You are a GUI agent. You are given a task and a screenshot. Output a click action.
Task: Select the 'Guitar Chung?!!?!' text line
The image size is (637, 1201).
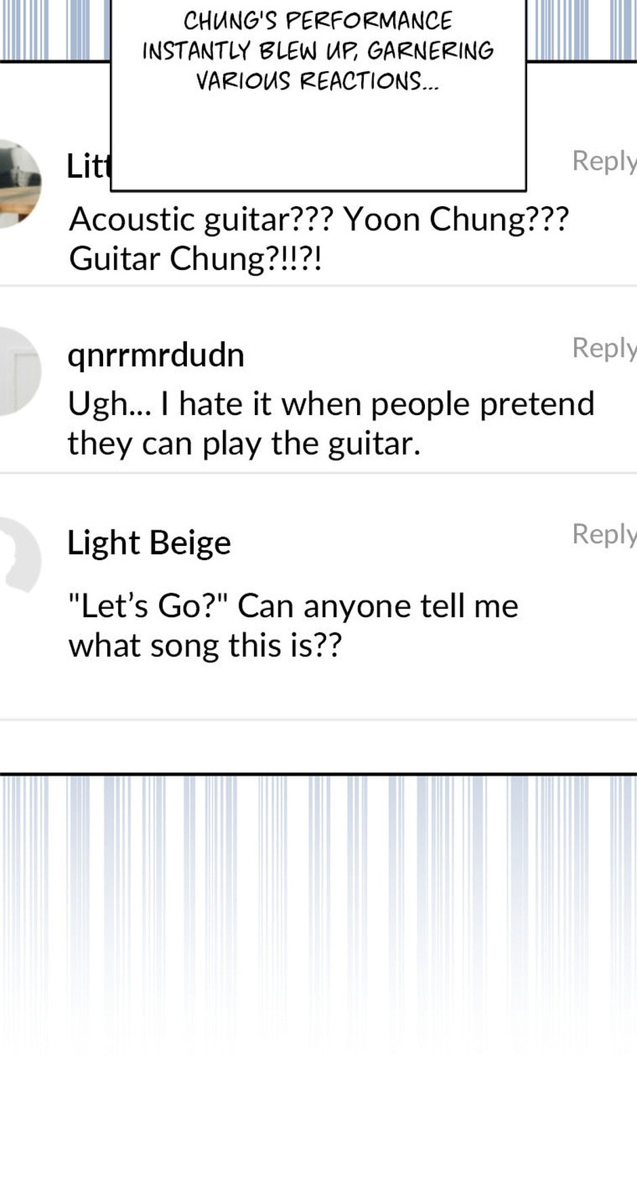[195, 259]
